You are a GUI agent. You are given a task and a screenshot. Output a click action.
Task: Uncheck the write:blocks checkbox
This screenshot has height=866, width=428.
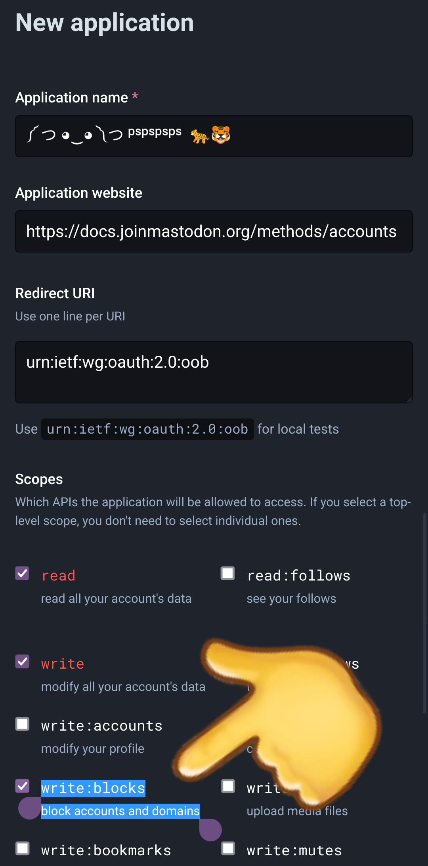point(22,786)
